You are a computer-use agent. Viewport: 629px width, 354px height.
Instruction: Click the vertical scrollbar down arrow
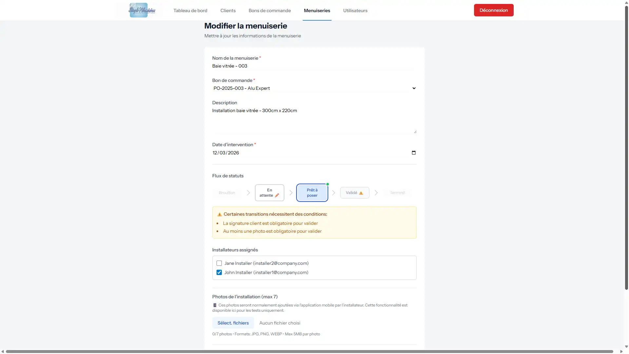[x=626, y=346]
